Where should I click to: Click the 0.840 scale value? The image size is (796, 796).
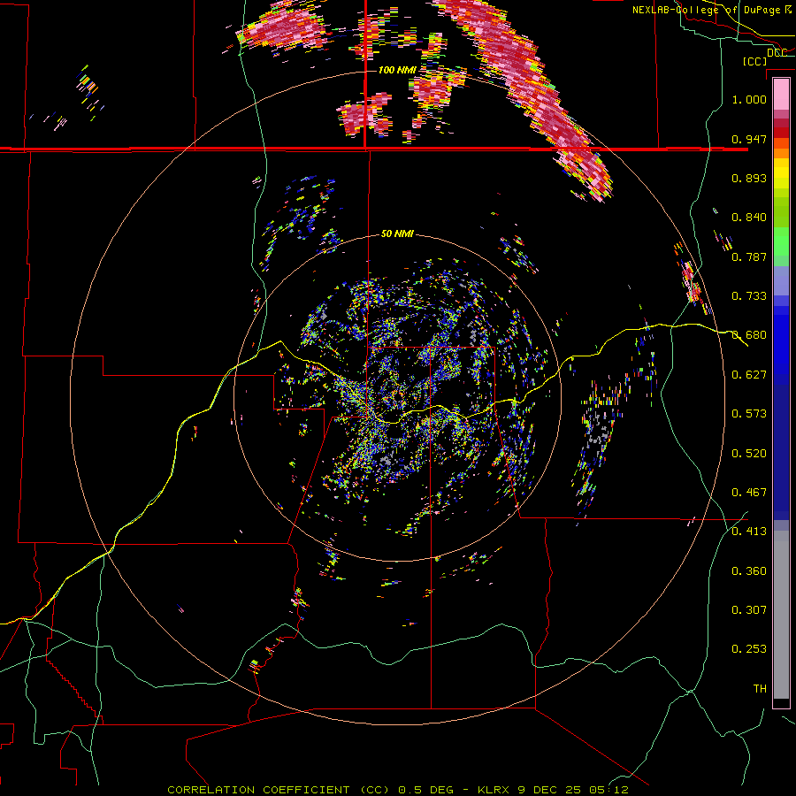click(x=749, y=218)
